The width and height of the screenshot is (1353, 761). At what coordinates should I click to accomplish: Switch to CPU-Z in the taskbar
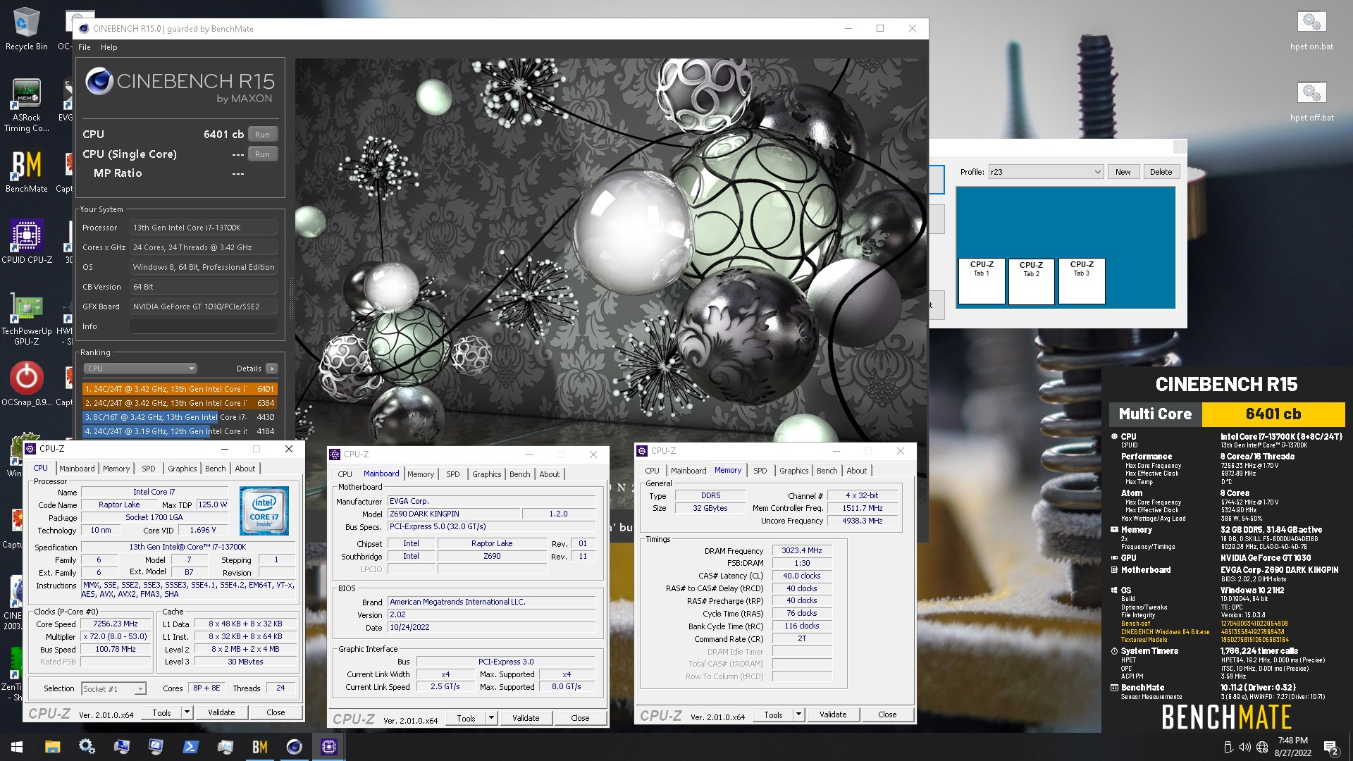pyautogui.click(x=328, y=747)
